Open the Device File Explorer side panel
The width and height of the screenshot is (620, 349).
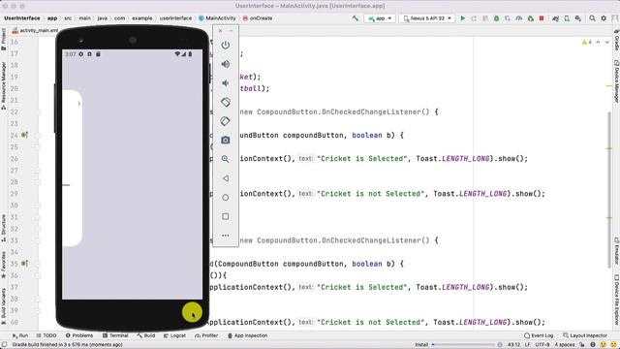pyautogui.click(x=616, y=300)
